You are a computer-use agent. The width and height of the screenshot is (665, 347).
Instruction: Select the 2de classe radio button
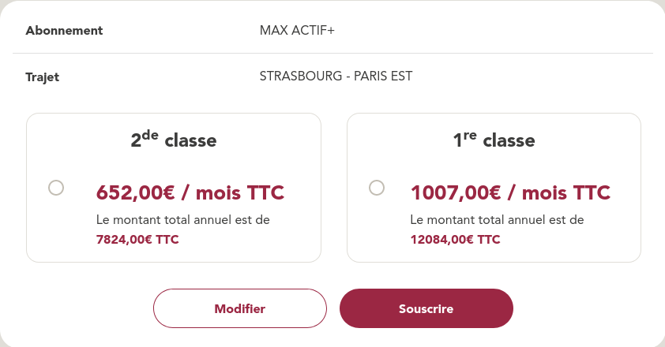(56, 188)
